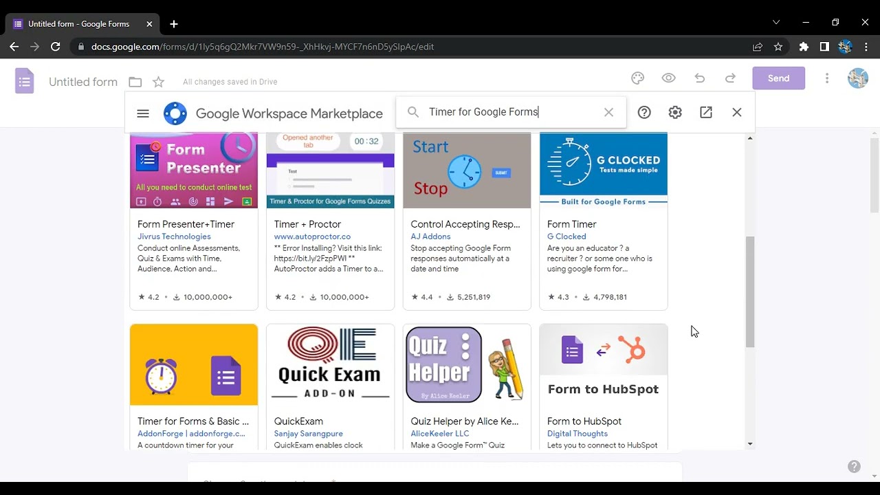Click the Send button
The image size is (880, 495).
tap(778, 78)
